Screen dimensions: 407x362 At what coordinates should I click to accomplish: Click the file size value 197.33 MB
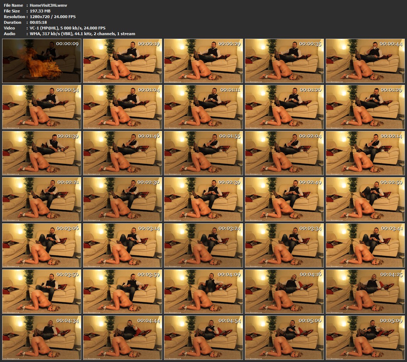tap(40, 11)
